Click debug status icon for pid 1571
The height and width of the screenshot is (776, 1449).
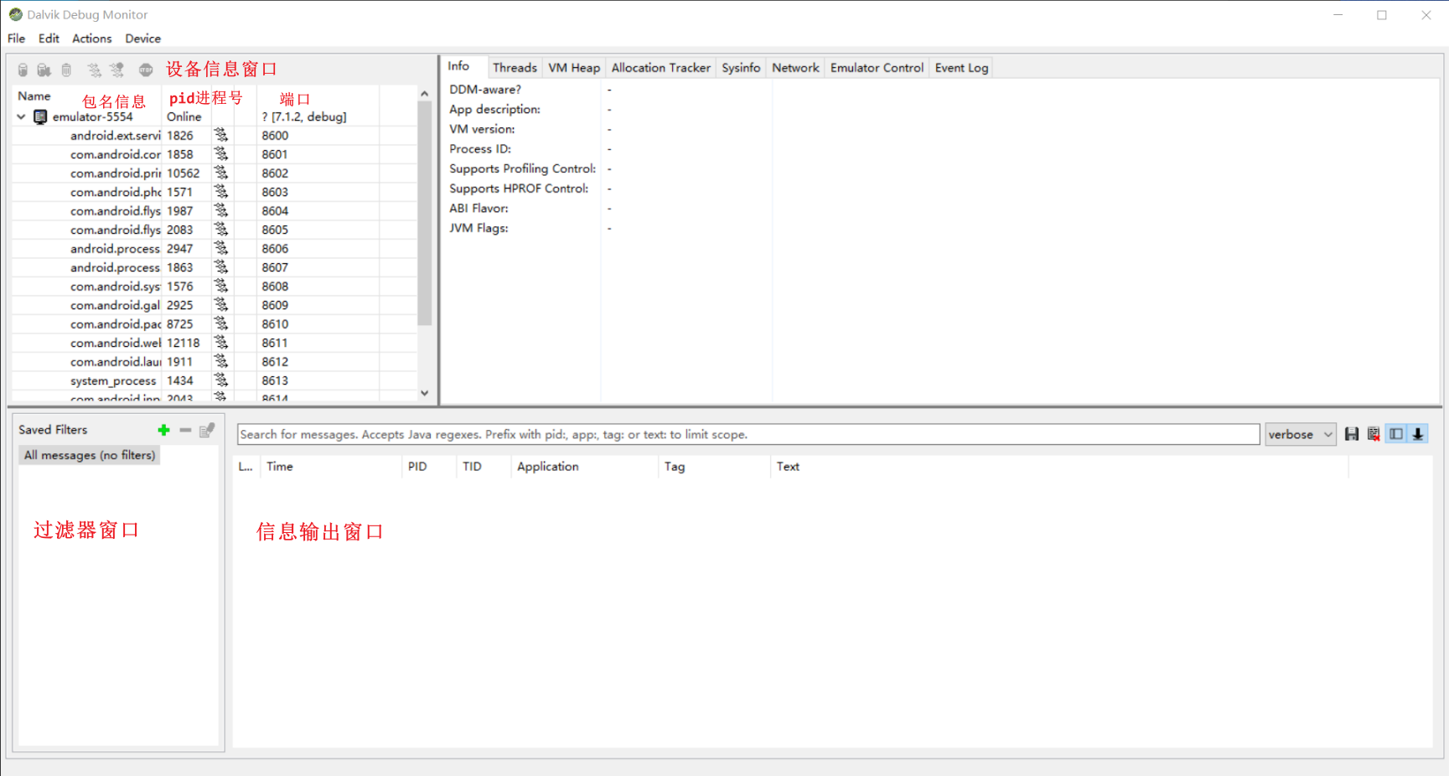220,192
